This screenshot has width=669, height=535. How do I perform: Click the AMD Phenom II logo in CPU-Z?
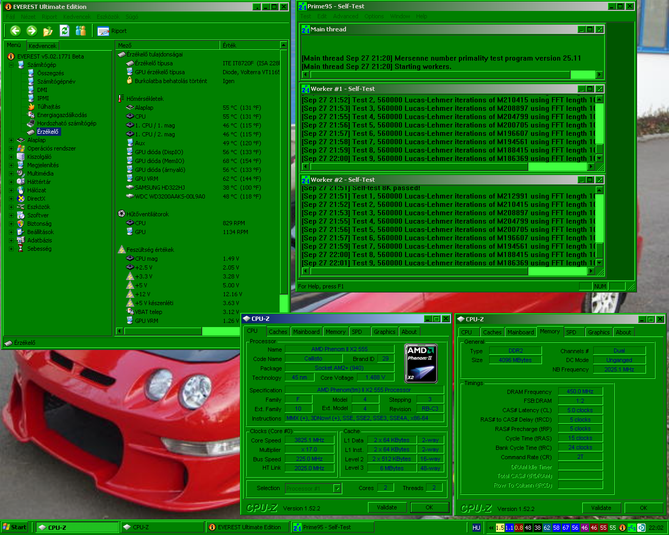(x=421, y=363)
